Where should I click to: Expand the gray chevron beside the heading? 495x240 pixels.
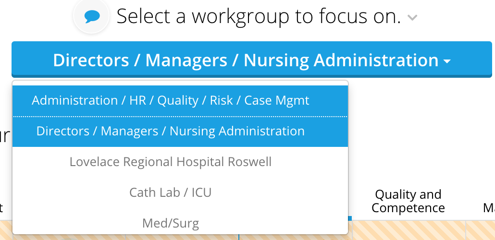412,17
